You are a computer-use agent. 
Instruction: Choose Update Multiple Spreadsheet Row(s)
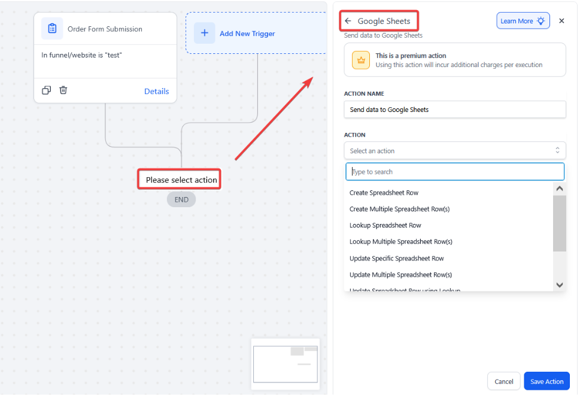(x=400, y=275)
